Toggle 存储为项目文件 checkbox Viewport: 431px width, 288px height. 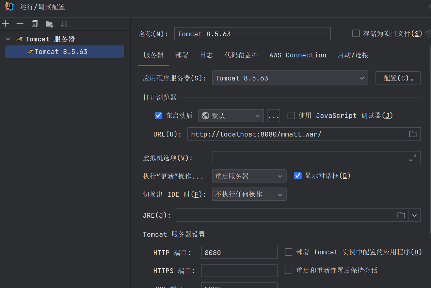tap(356, 33)
